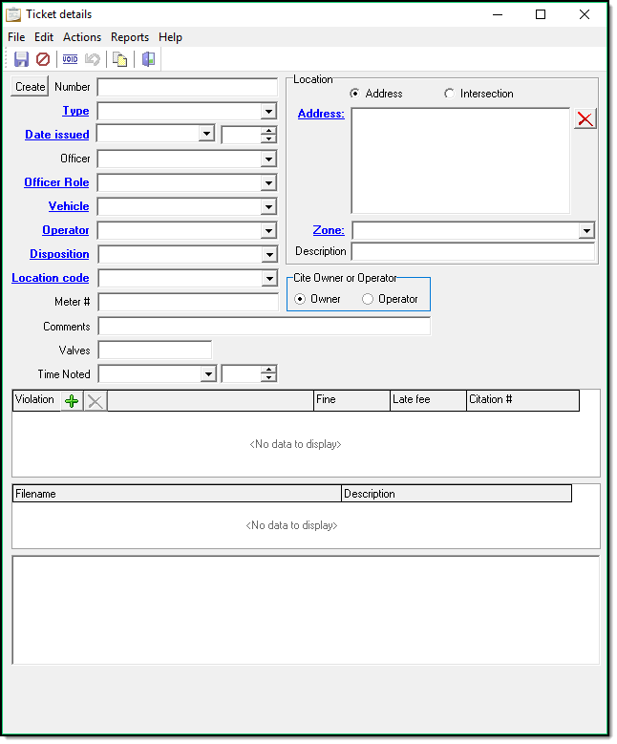Select the Operator radio button
617x744 pixels.
(368, 299)
